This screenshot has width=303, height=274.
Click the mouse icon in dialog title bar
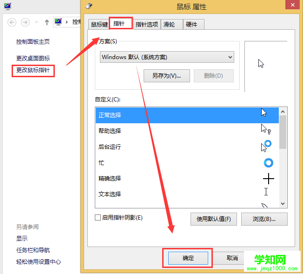(x=89, y=6)
